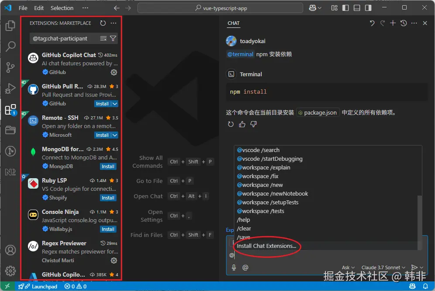Open Claude 3.7 Sonnet model picker
Viewport: 435px width, 291px height.
(383, 267)
